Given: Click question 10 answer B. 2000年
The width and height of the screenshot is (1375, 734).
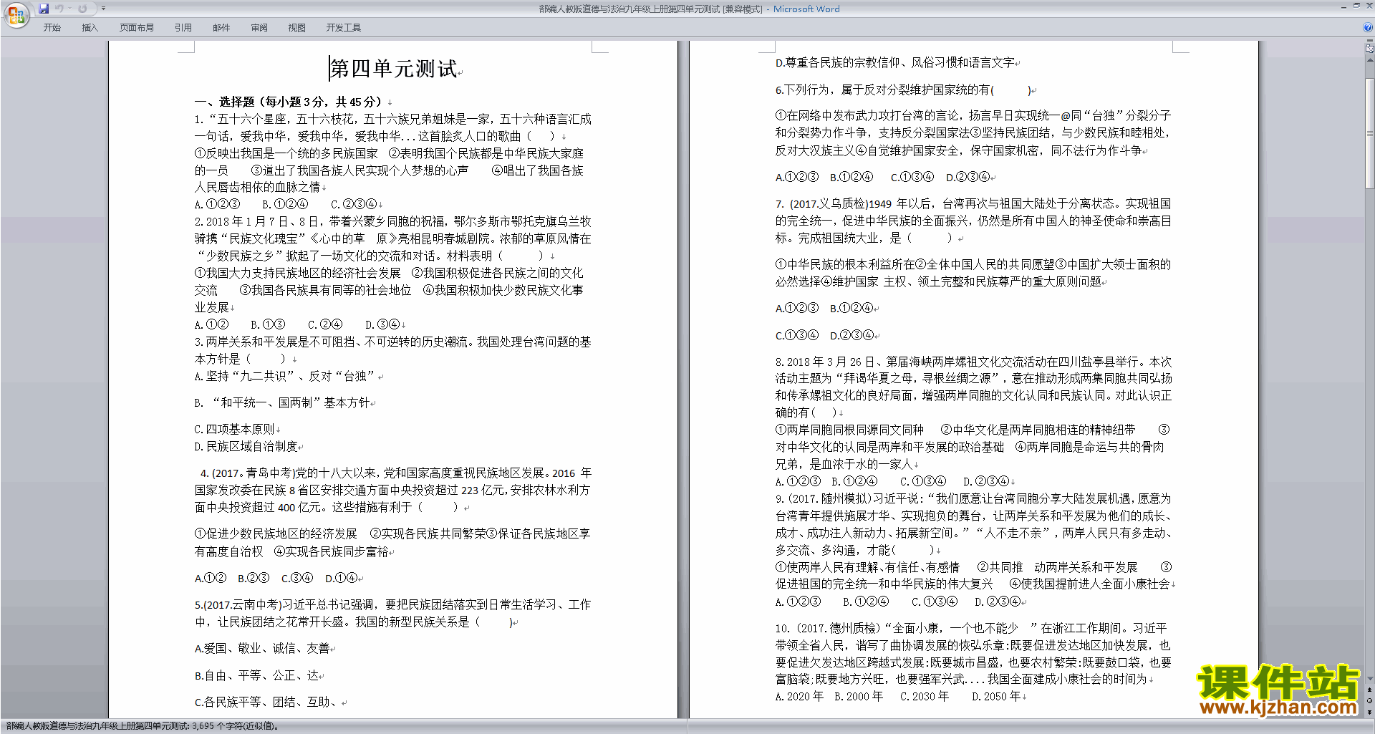Looking at the screenshot, I should point(859,696).
